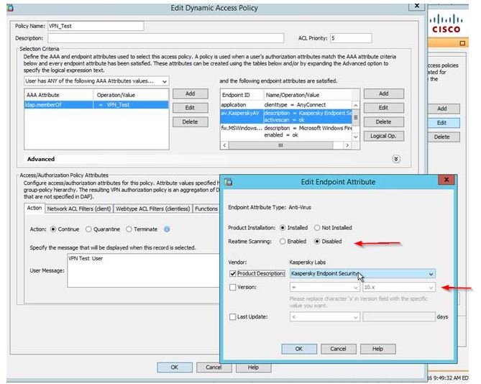Image resolution: width=481 pixels, height=384 pixels.
Task: Open the Webtype ACL Filters (clientless) tab
Action: (152, 209)
